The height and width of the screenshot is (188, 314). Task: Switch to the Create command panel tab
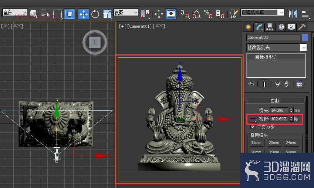pos(248,27)
